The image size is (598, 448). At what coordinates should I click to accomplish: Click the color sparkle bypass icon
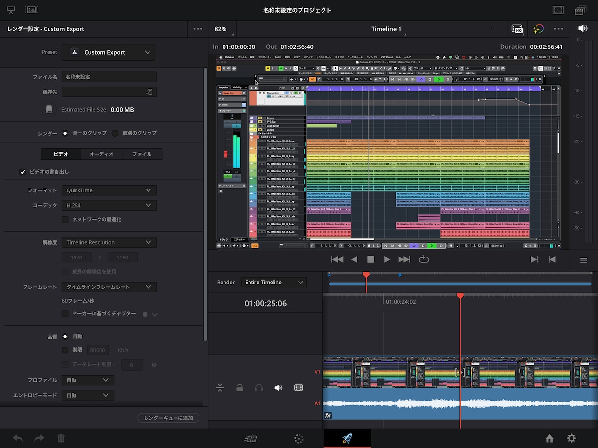[538, 29]
